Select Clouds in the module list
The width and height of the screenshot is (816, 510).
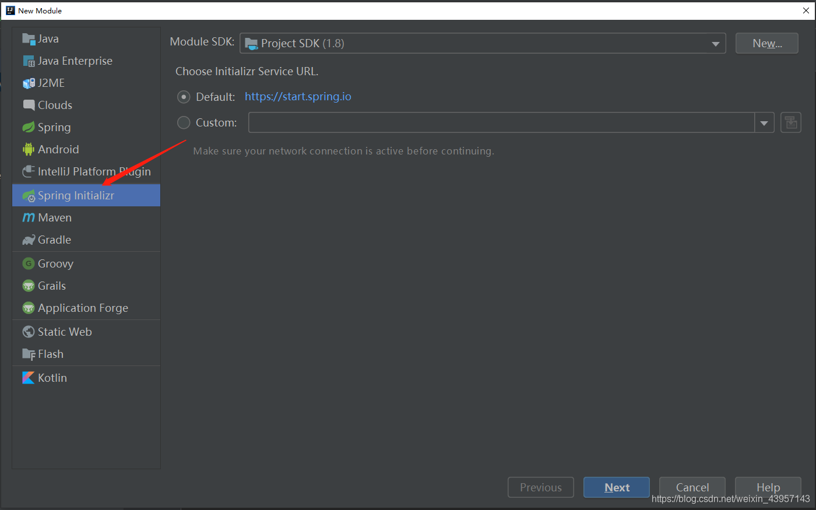point(86,105)
